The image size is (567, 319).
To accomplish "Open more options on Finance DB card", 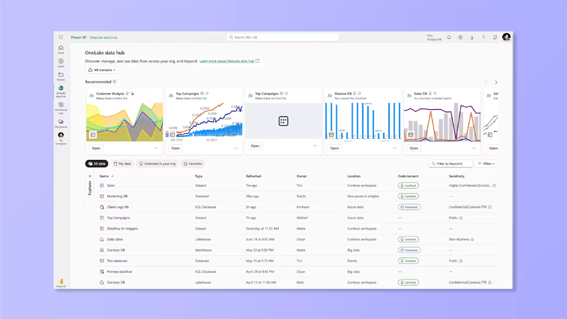I will (x=394, y=148).
